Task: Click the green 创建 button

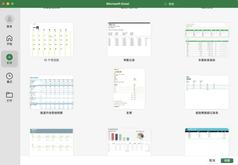Action: [x=227, y=160]
